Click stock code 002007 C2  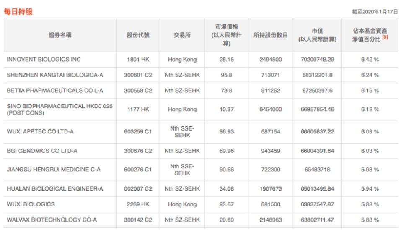(x=138, y=188)
